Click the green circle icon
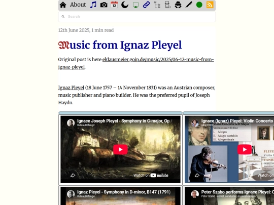The width and height of the screenshot is (274, 205). 199,5
